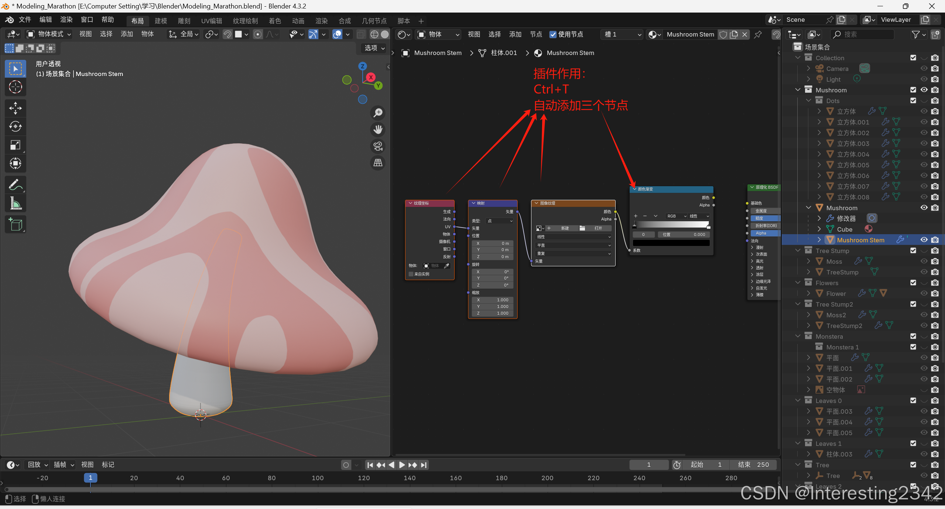Open the 槽 1 material slot dropdown
The width and height of the screenshot is (945, 509).
coord(623,34)
